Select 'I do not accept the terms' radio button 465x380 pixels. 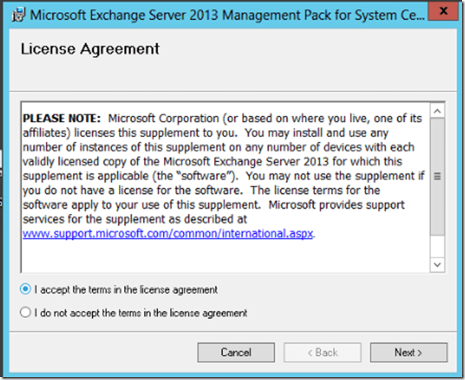coord(27,313)
